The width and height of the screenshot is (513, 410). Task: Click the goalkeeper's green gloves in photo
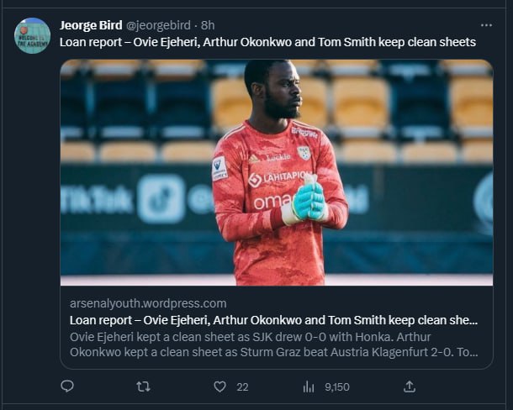[x=309, y=202]
